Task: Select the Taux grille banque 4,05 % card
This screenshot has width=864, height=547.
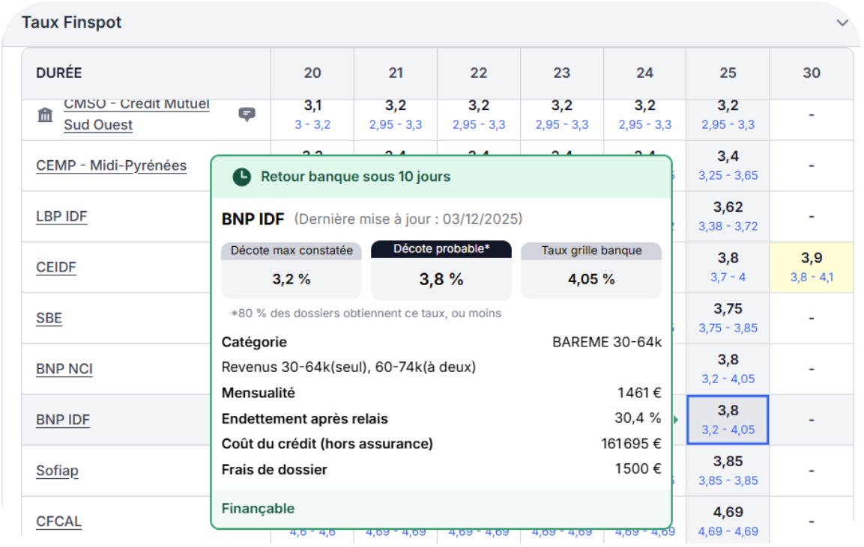Action: click(x=590, y=270)
